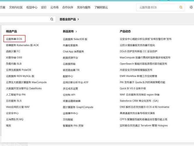Open 人工智能平台 PAI

(16, 95)
